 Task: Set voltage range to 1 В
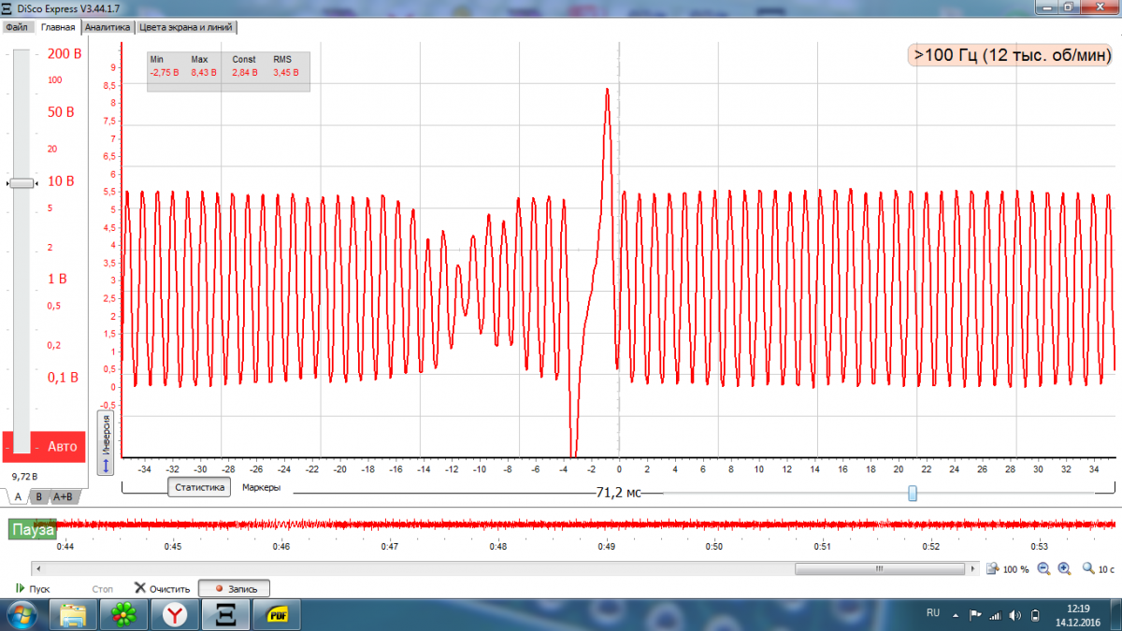point(57,279)
